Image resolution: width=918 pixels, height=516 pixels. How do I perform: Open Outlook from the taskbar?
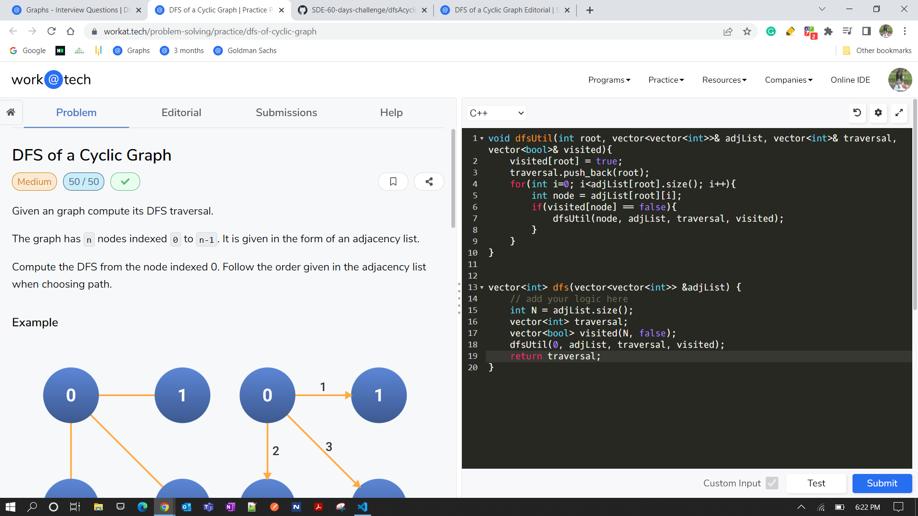pos(186,507)
